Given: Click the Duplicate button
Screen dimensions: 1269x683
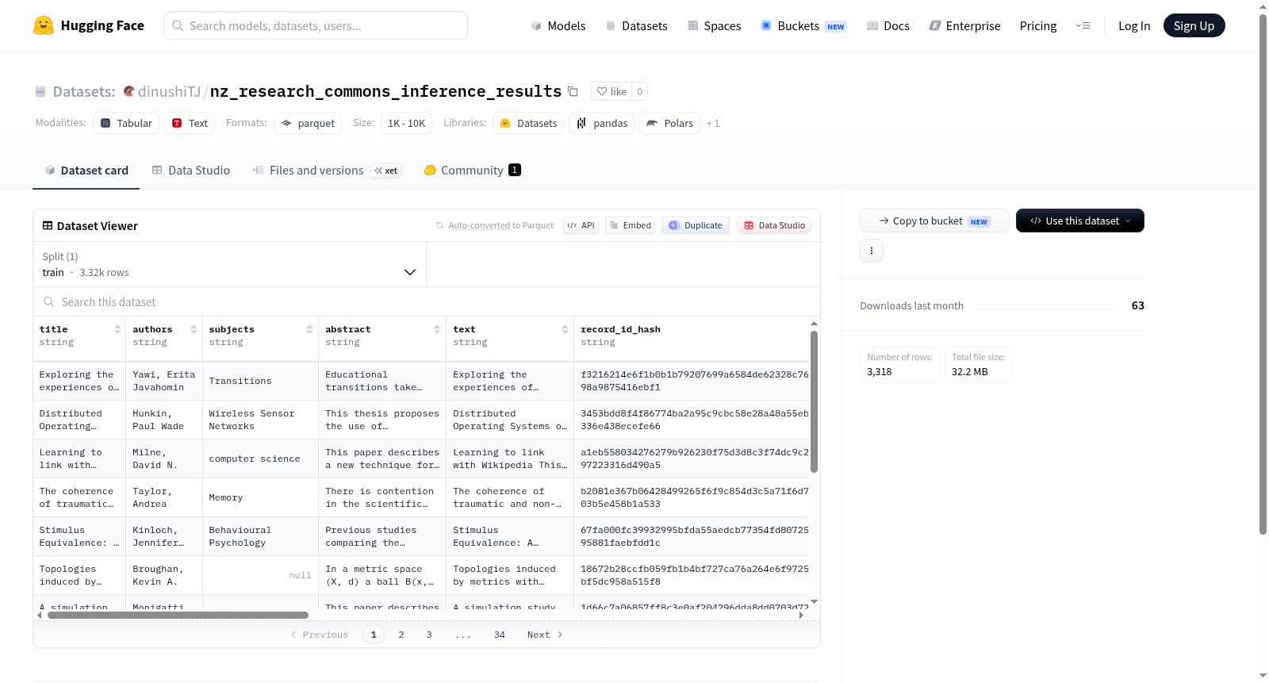Looking at the screenshot, I should coord(696,225).
